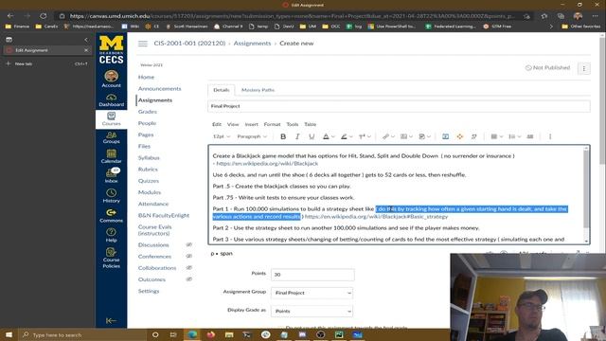Click the increase indent icon

530,136
